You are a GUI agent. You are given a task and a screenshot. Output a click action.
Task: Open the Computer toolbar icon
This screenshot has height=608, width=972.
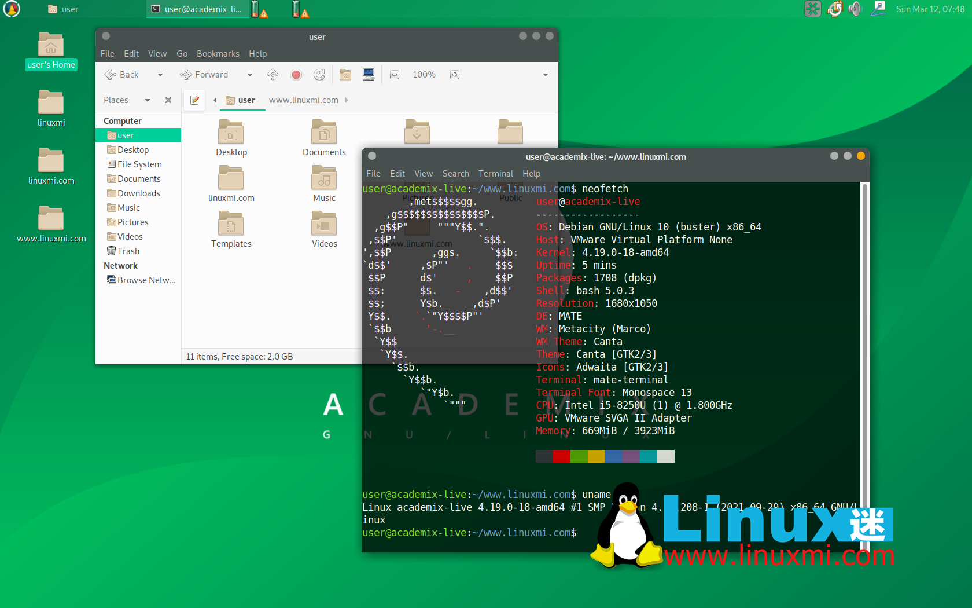click(369, 75)
